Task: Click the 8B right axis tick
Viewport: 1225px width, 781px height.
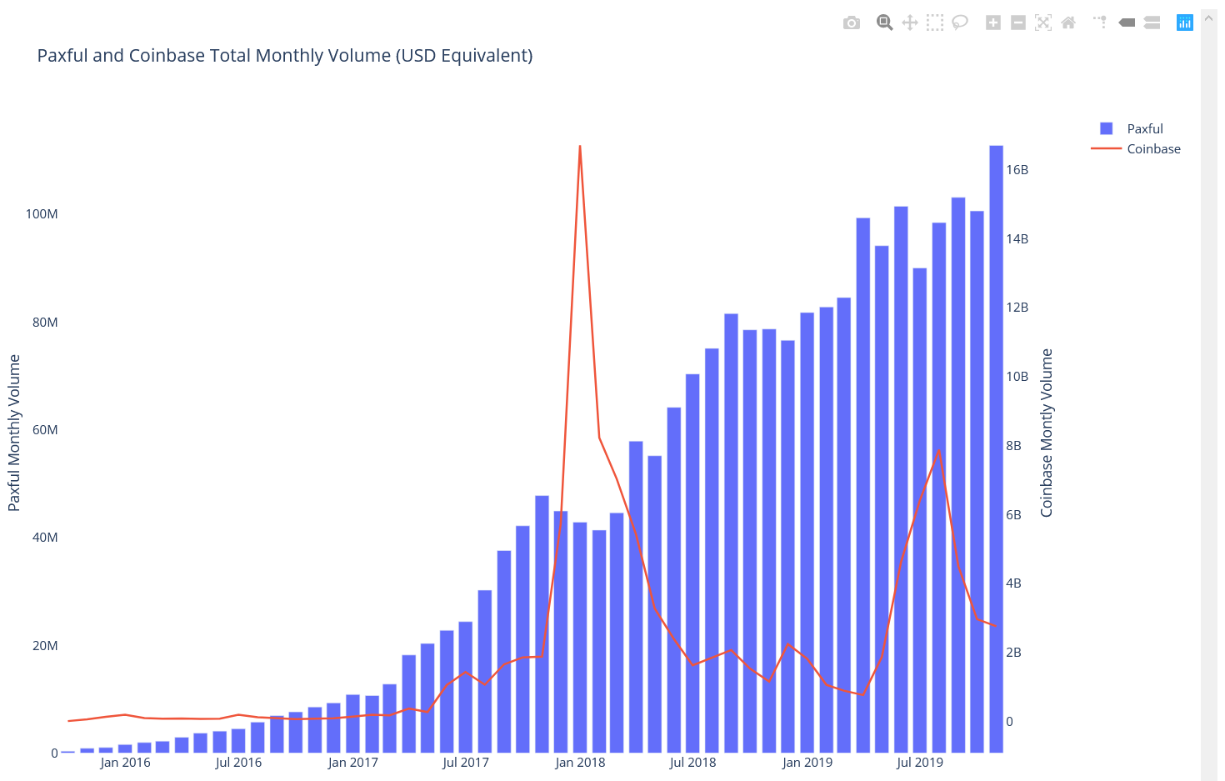Action: click(x=1014, y=446)
